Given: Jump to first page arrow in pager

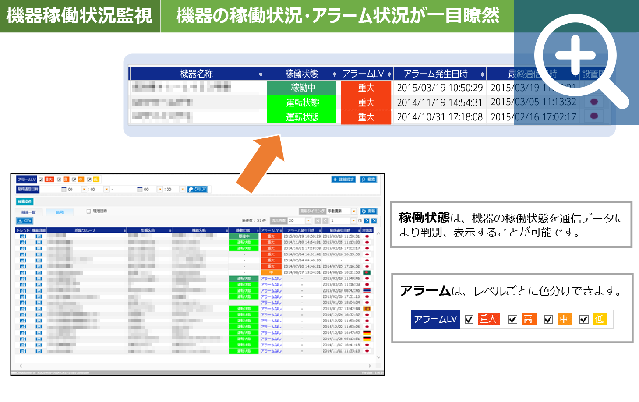Looking at the screenshot, I should coord(318,221).
